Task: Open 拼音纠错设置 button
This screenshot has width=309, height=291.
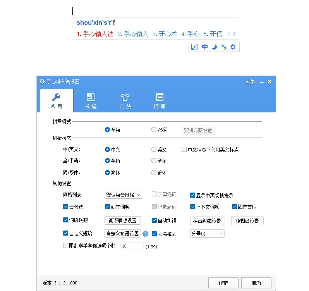Action: point(207,221)
